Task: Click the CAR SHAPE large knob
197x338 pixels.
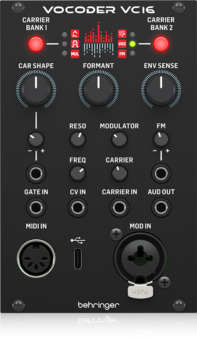Action: point(36,89)
